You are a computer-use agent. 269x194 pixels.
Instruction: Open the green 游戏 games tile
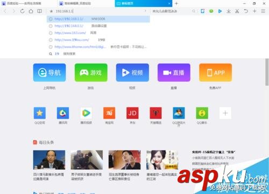91,72
